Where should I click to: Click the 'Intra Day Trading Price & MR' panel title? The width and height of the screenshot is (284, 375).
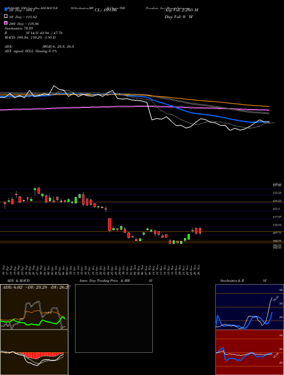pos(105,281)
